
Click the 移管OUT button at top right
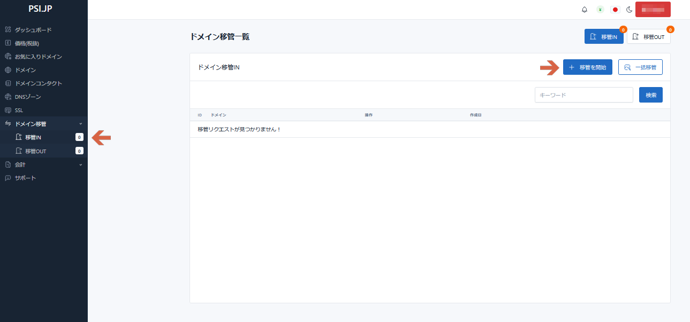[648, 37]
